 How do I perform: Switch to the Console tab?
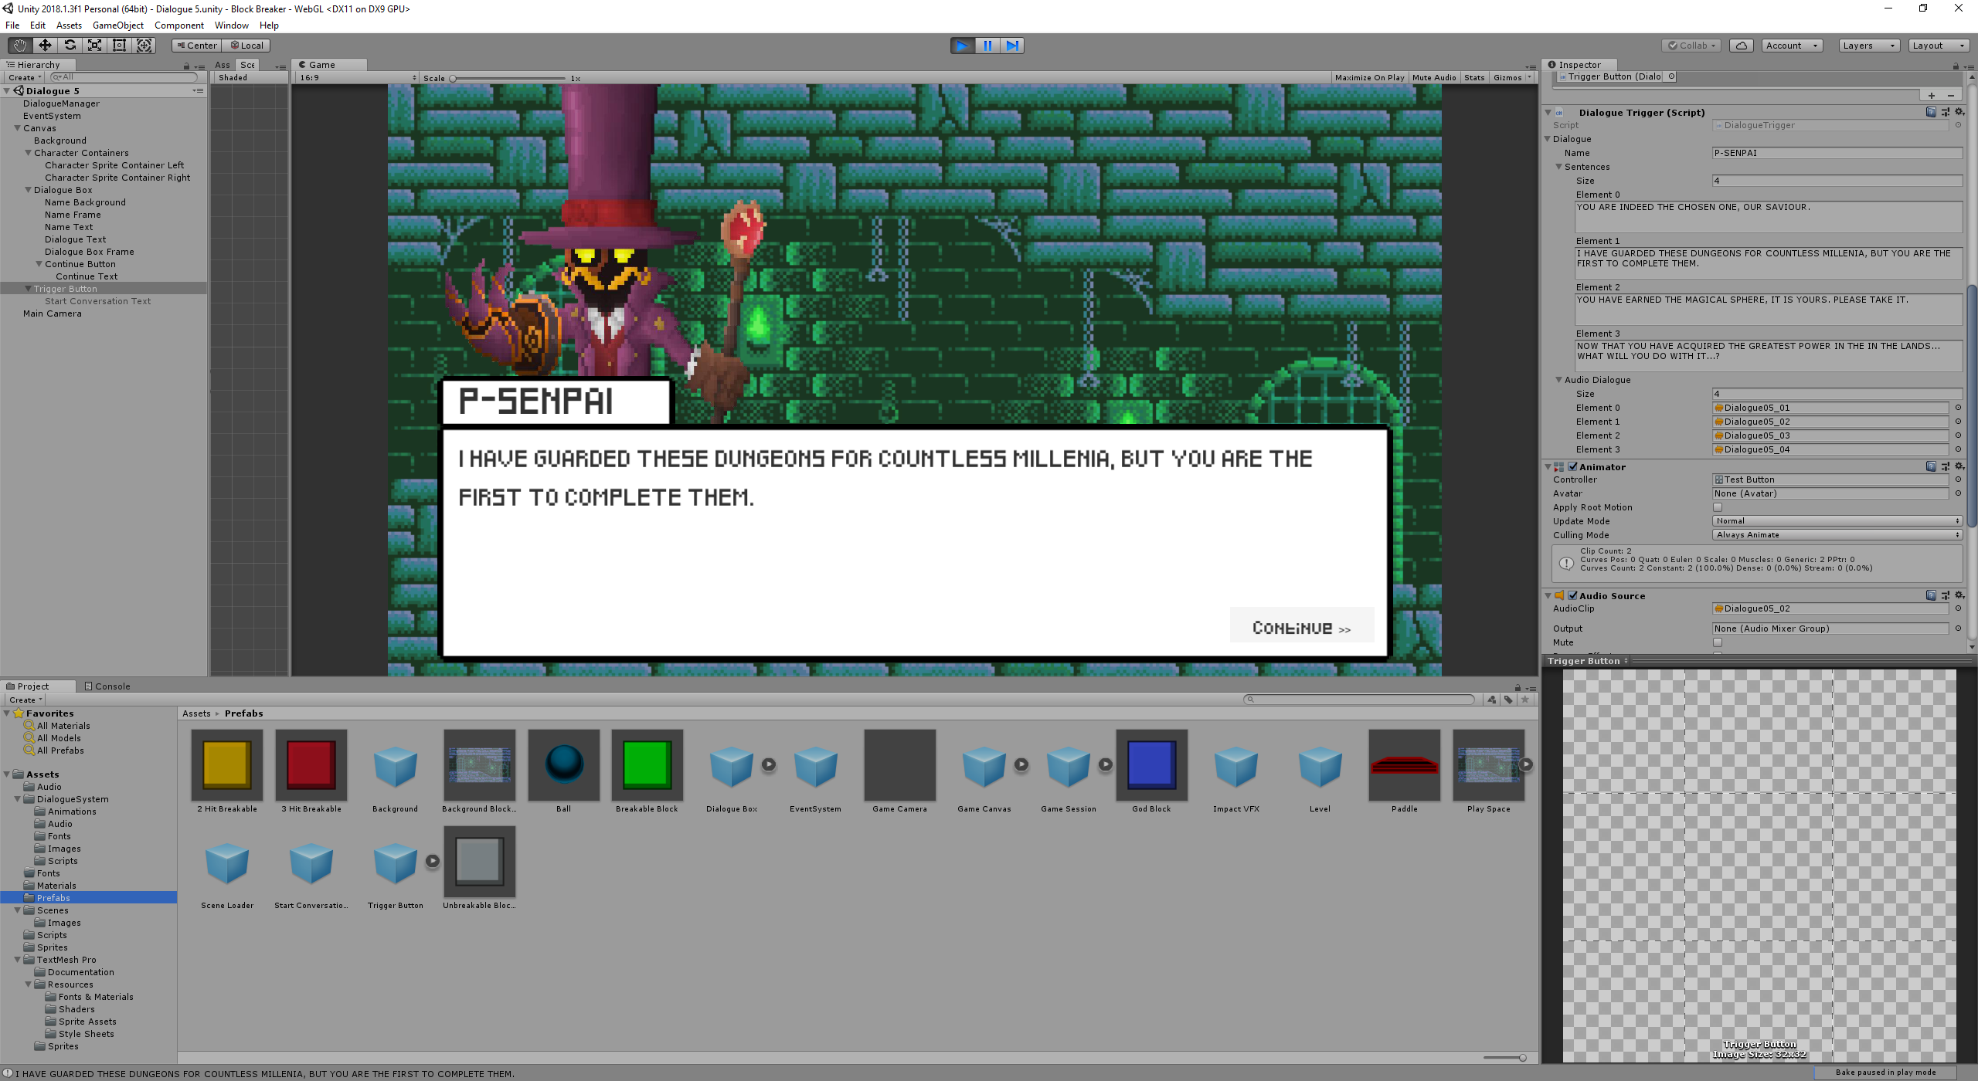click(107, 686)
